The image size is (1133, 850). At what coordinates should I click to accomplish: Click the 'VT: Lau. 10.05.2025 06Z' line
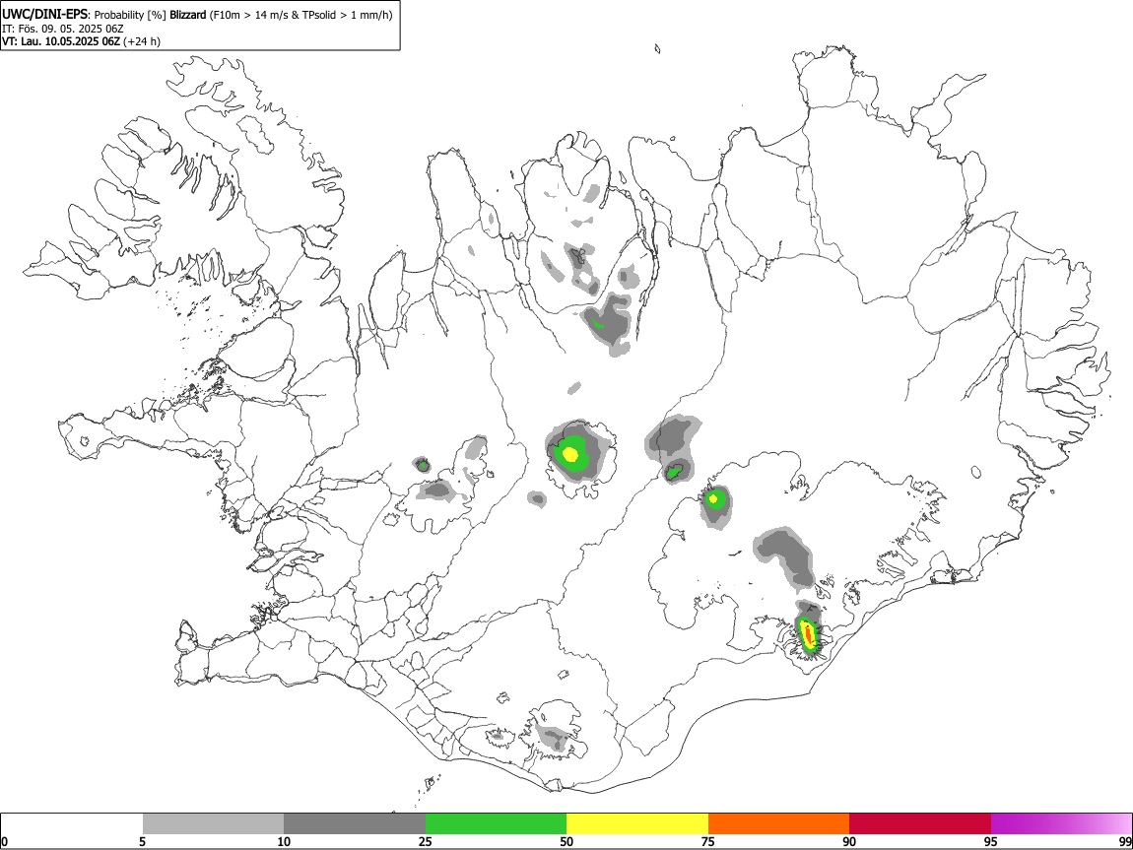coord(61,41)
